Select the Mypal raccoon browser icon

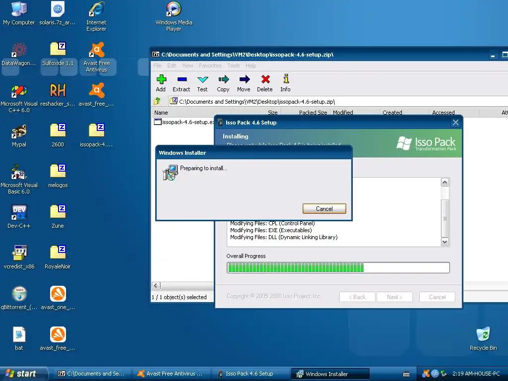coord(19,135)
